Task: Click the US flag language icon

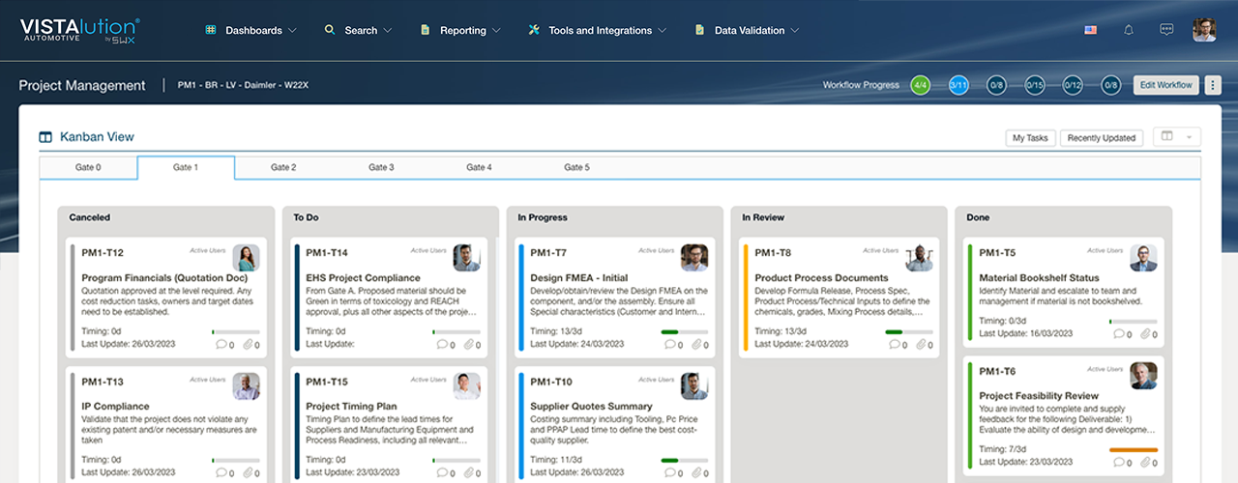Action: click(x=1090, y=30)
